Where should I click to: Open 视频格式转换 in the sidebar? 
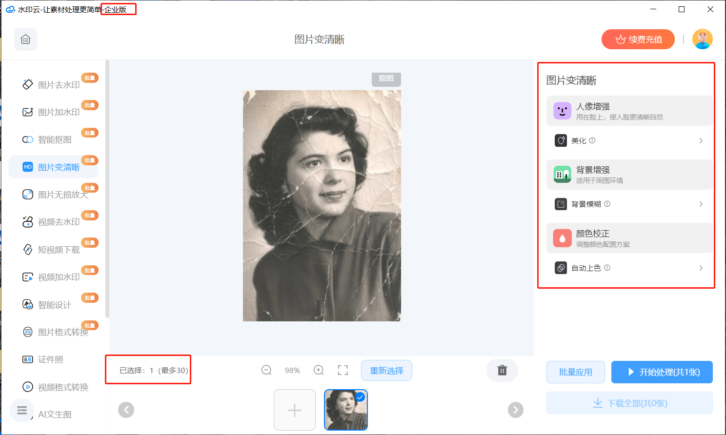click(54, 387)
